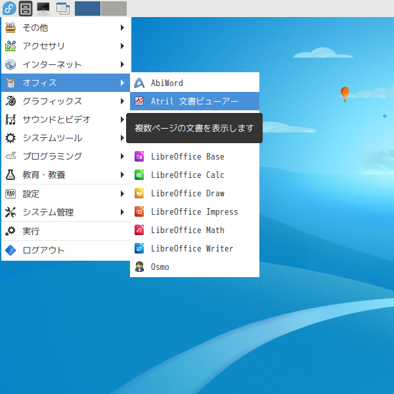Click the show desktop windows icon
The image size is (394, 394).
(63, 9)
